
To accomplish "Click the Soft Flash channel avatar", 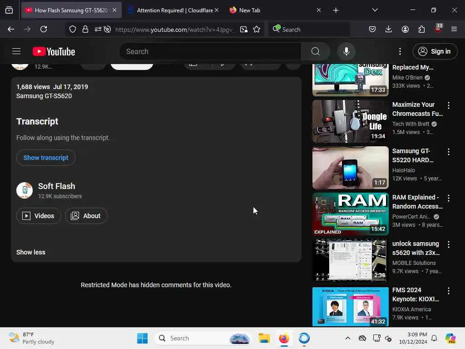I will [25, 190].
